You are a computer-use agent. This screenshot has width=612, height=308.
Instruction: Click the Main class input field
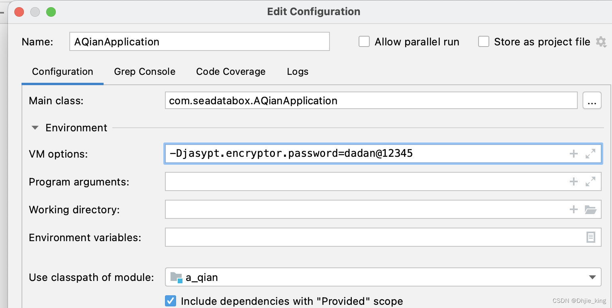click(371, 101)
